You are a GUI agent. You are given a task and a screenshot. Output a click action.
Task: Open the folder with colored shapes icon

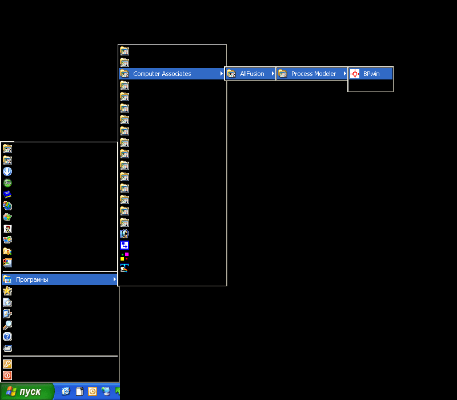click(x=7, y=251)
